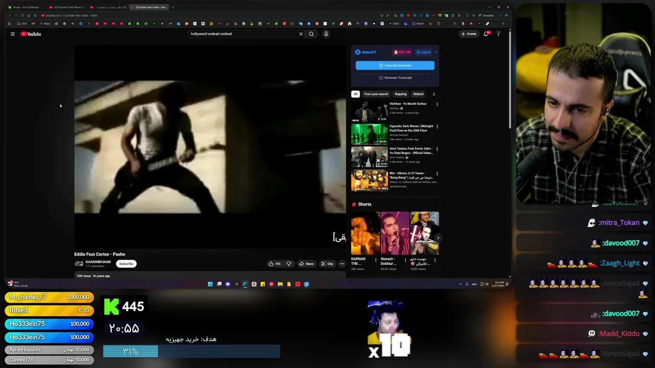
Task: Open the browser Assistant button
Action: click(x=486, y=15)
